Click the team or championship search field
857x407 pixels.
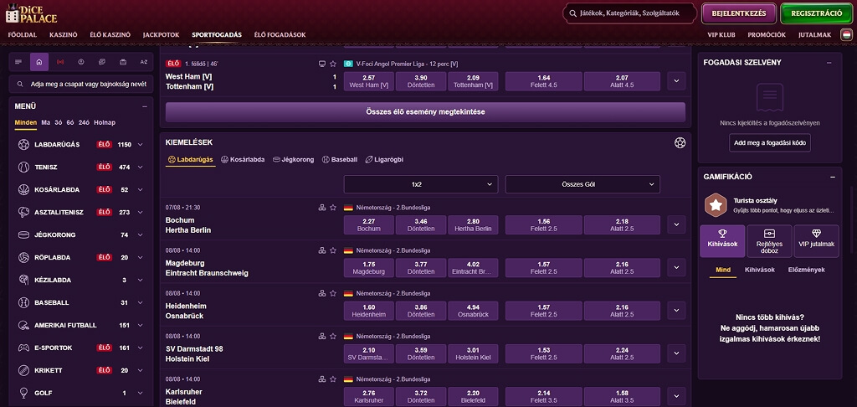tap(81, 85)
